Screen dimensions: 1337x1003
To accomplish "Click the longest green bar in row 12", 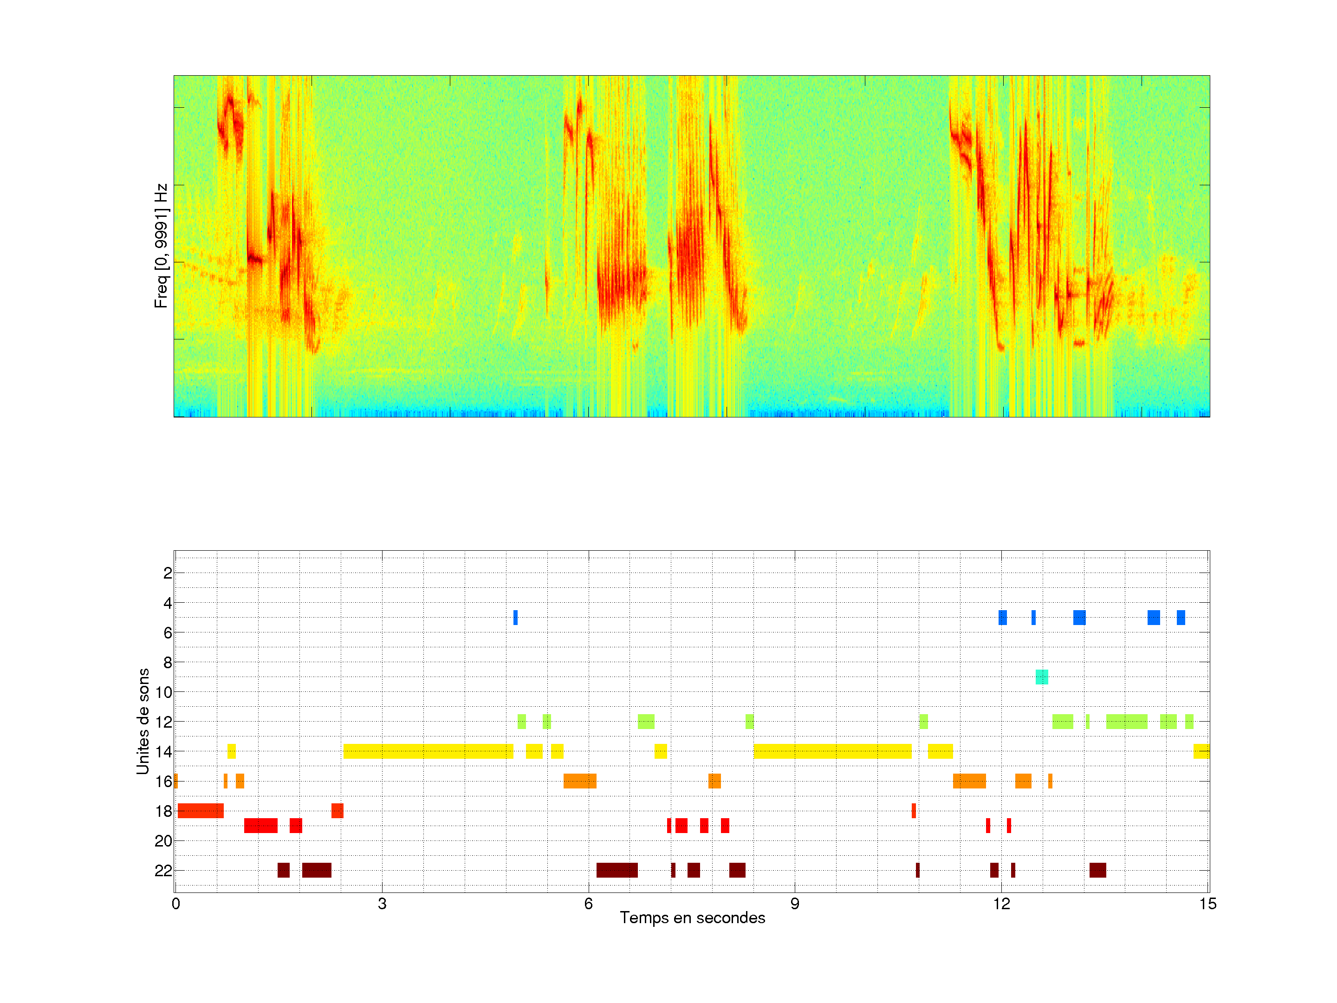I will 1127,721.
